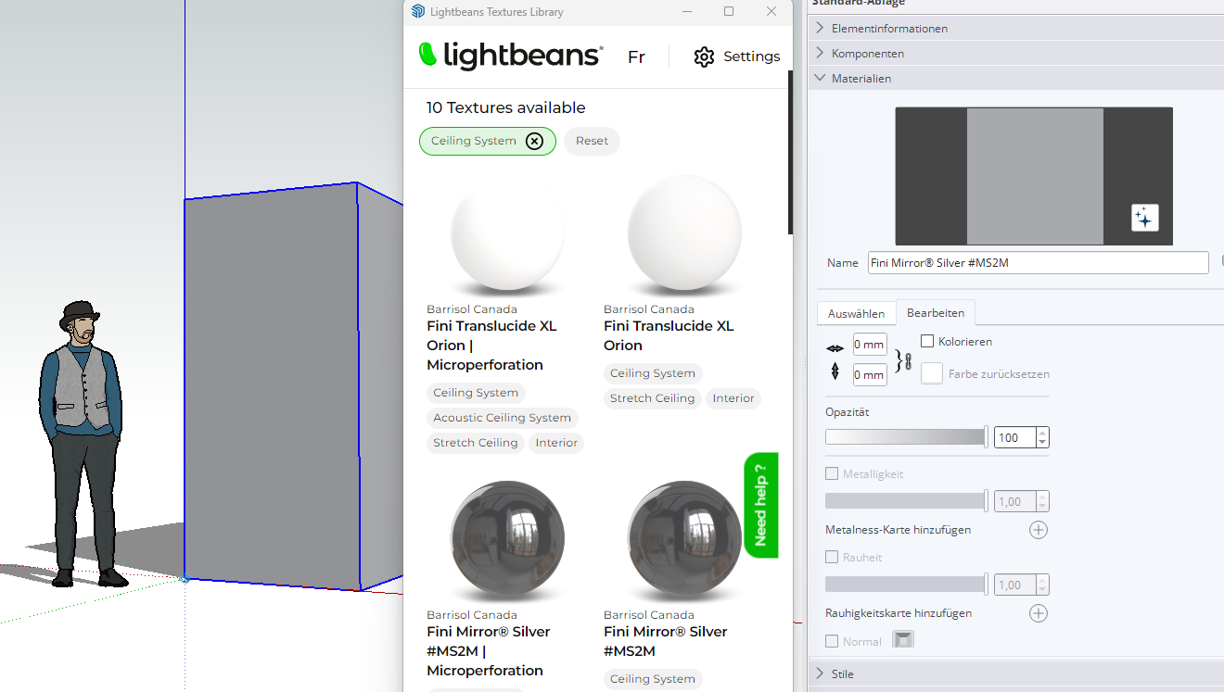Screen dimensions: 1224x692
Task: Click the plus icon beside Metalness-Karte hinzufügen
Action: point(1039,530)
